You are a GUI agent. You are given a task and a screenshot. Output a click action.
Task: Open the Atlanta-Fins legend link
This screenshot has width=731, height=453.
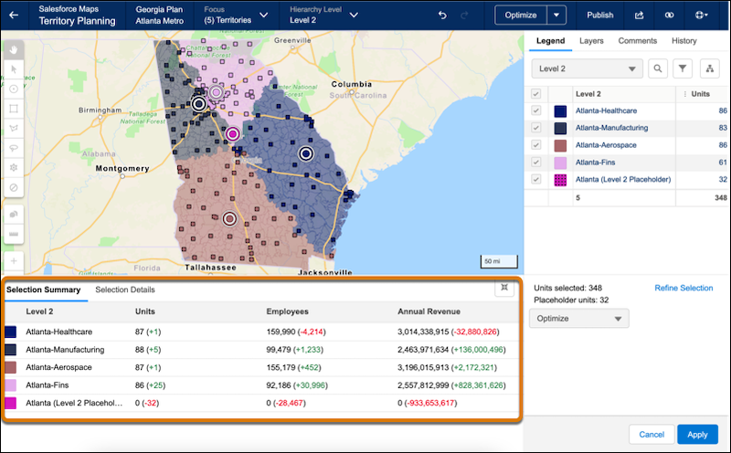pyautogui.click(x=595, y=163)
